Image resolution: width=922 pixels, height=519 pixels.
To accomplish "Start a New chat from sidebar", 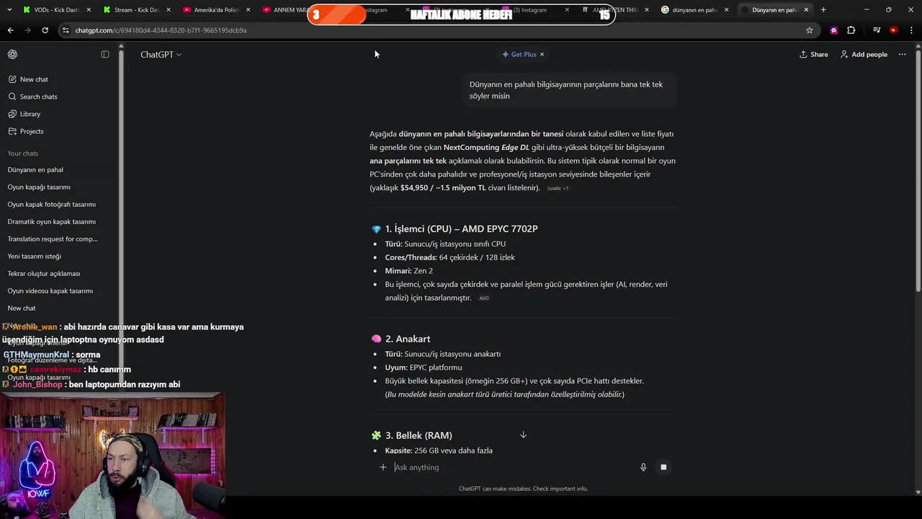I will [x=29, y=79].
